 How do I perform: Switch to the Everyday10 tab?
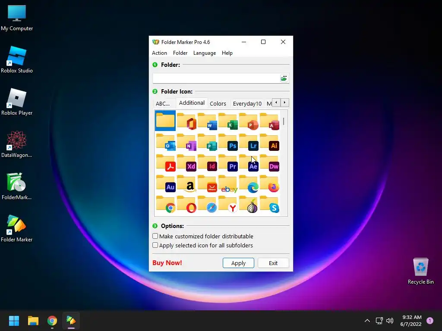[x=247, y=103]
